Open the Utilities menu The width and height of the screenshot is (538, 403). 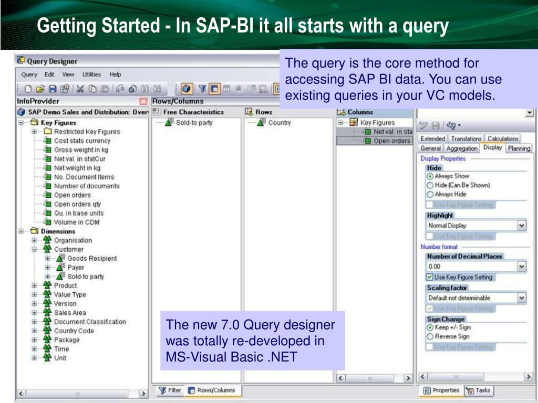coord(91,75)
